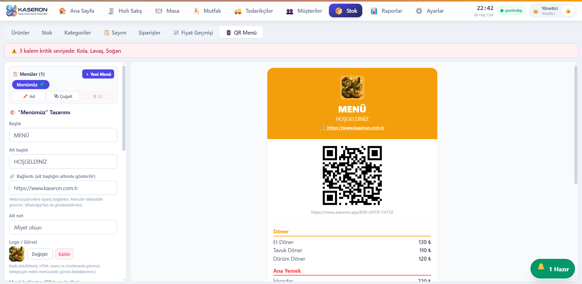The image size is (582, 284).
Task: Select the Menümüz menu chip
Action: pos(31,85)
